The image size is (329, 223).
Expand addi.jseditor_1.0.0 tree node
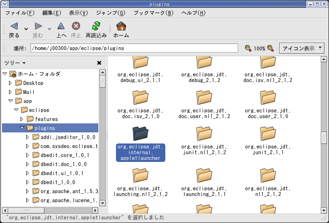pos(27,137)
